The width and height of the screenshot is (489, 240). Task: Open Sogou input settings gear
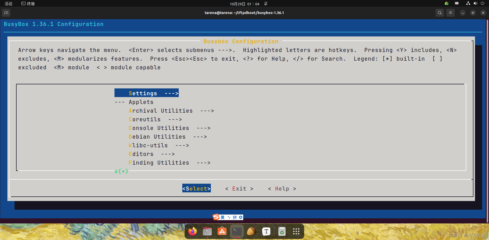(241, 217)
